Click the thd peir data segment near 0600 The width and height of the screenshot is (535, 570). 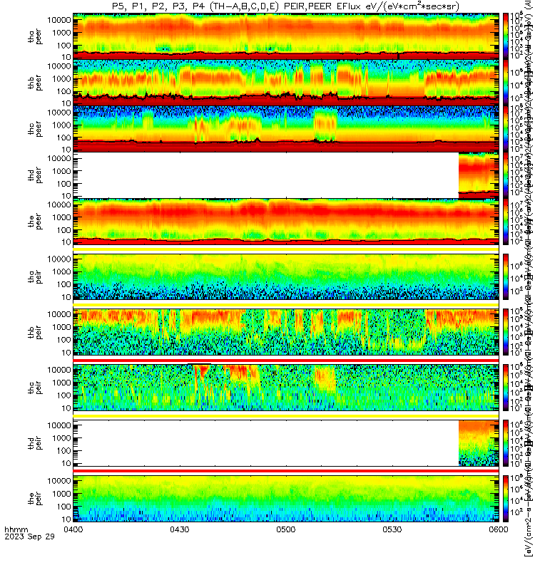(x=479, y=443)
